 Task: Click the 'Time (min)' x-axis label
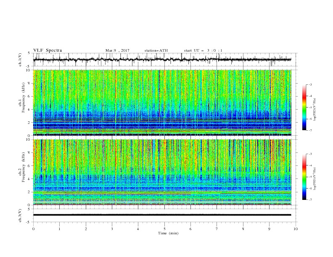point(168,233)
